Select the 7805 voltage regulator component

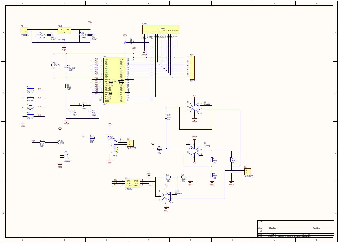64,31
